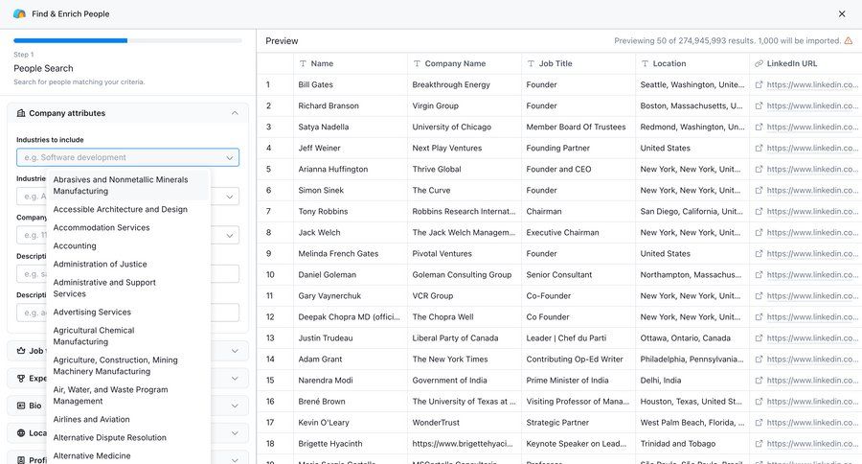862x464 pixels.
Task: Expand the Profile section chevron
Action: pyautogui.click(x=235, y=459)
